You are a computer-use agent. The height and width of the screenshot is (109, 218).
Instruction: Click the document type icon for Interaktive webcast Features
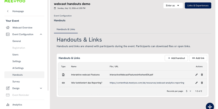click(63, 75)
